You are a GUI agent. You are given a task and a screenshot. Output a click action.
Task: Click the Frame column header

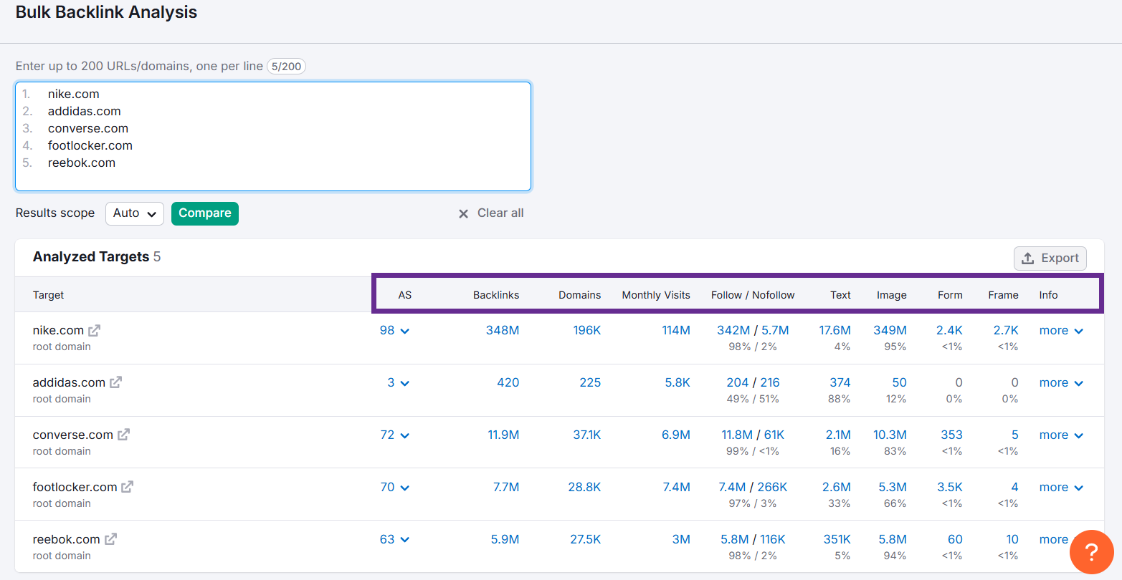[x=1003, y=295]
